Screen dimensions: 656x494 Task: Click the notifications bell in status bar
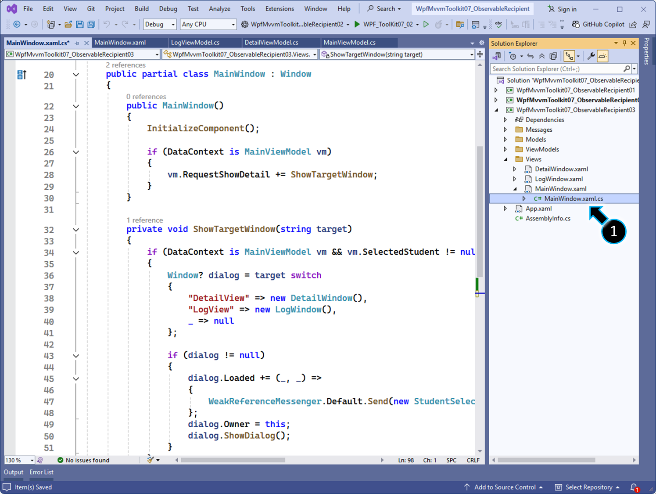click(634, 487)
